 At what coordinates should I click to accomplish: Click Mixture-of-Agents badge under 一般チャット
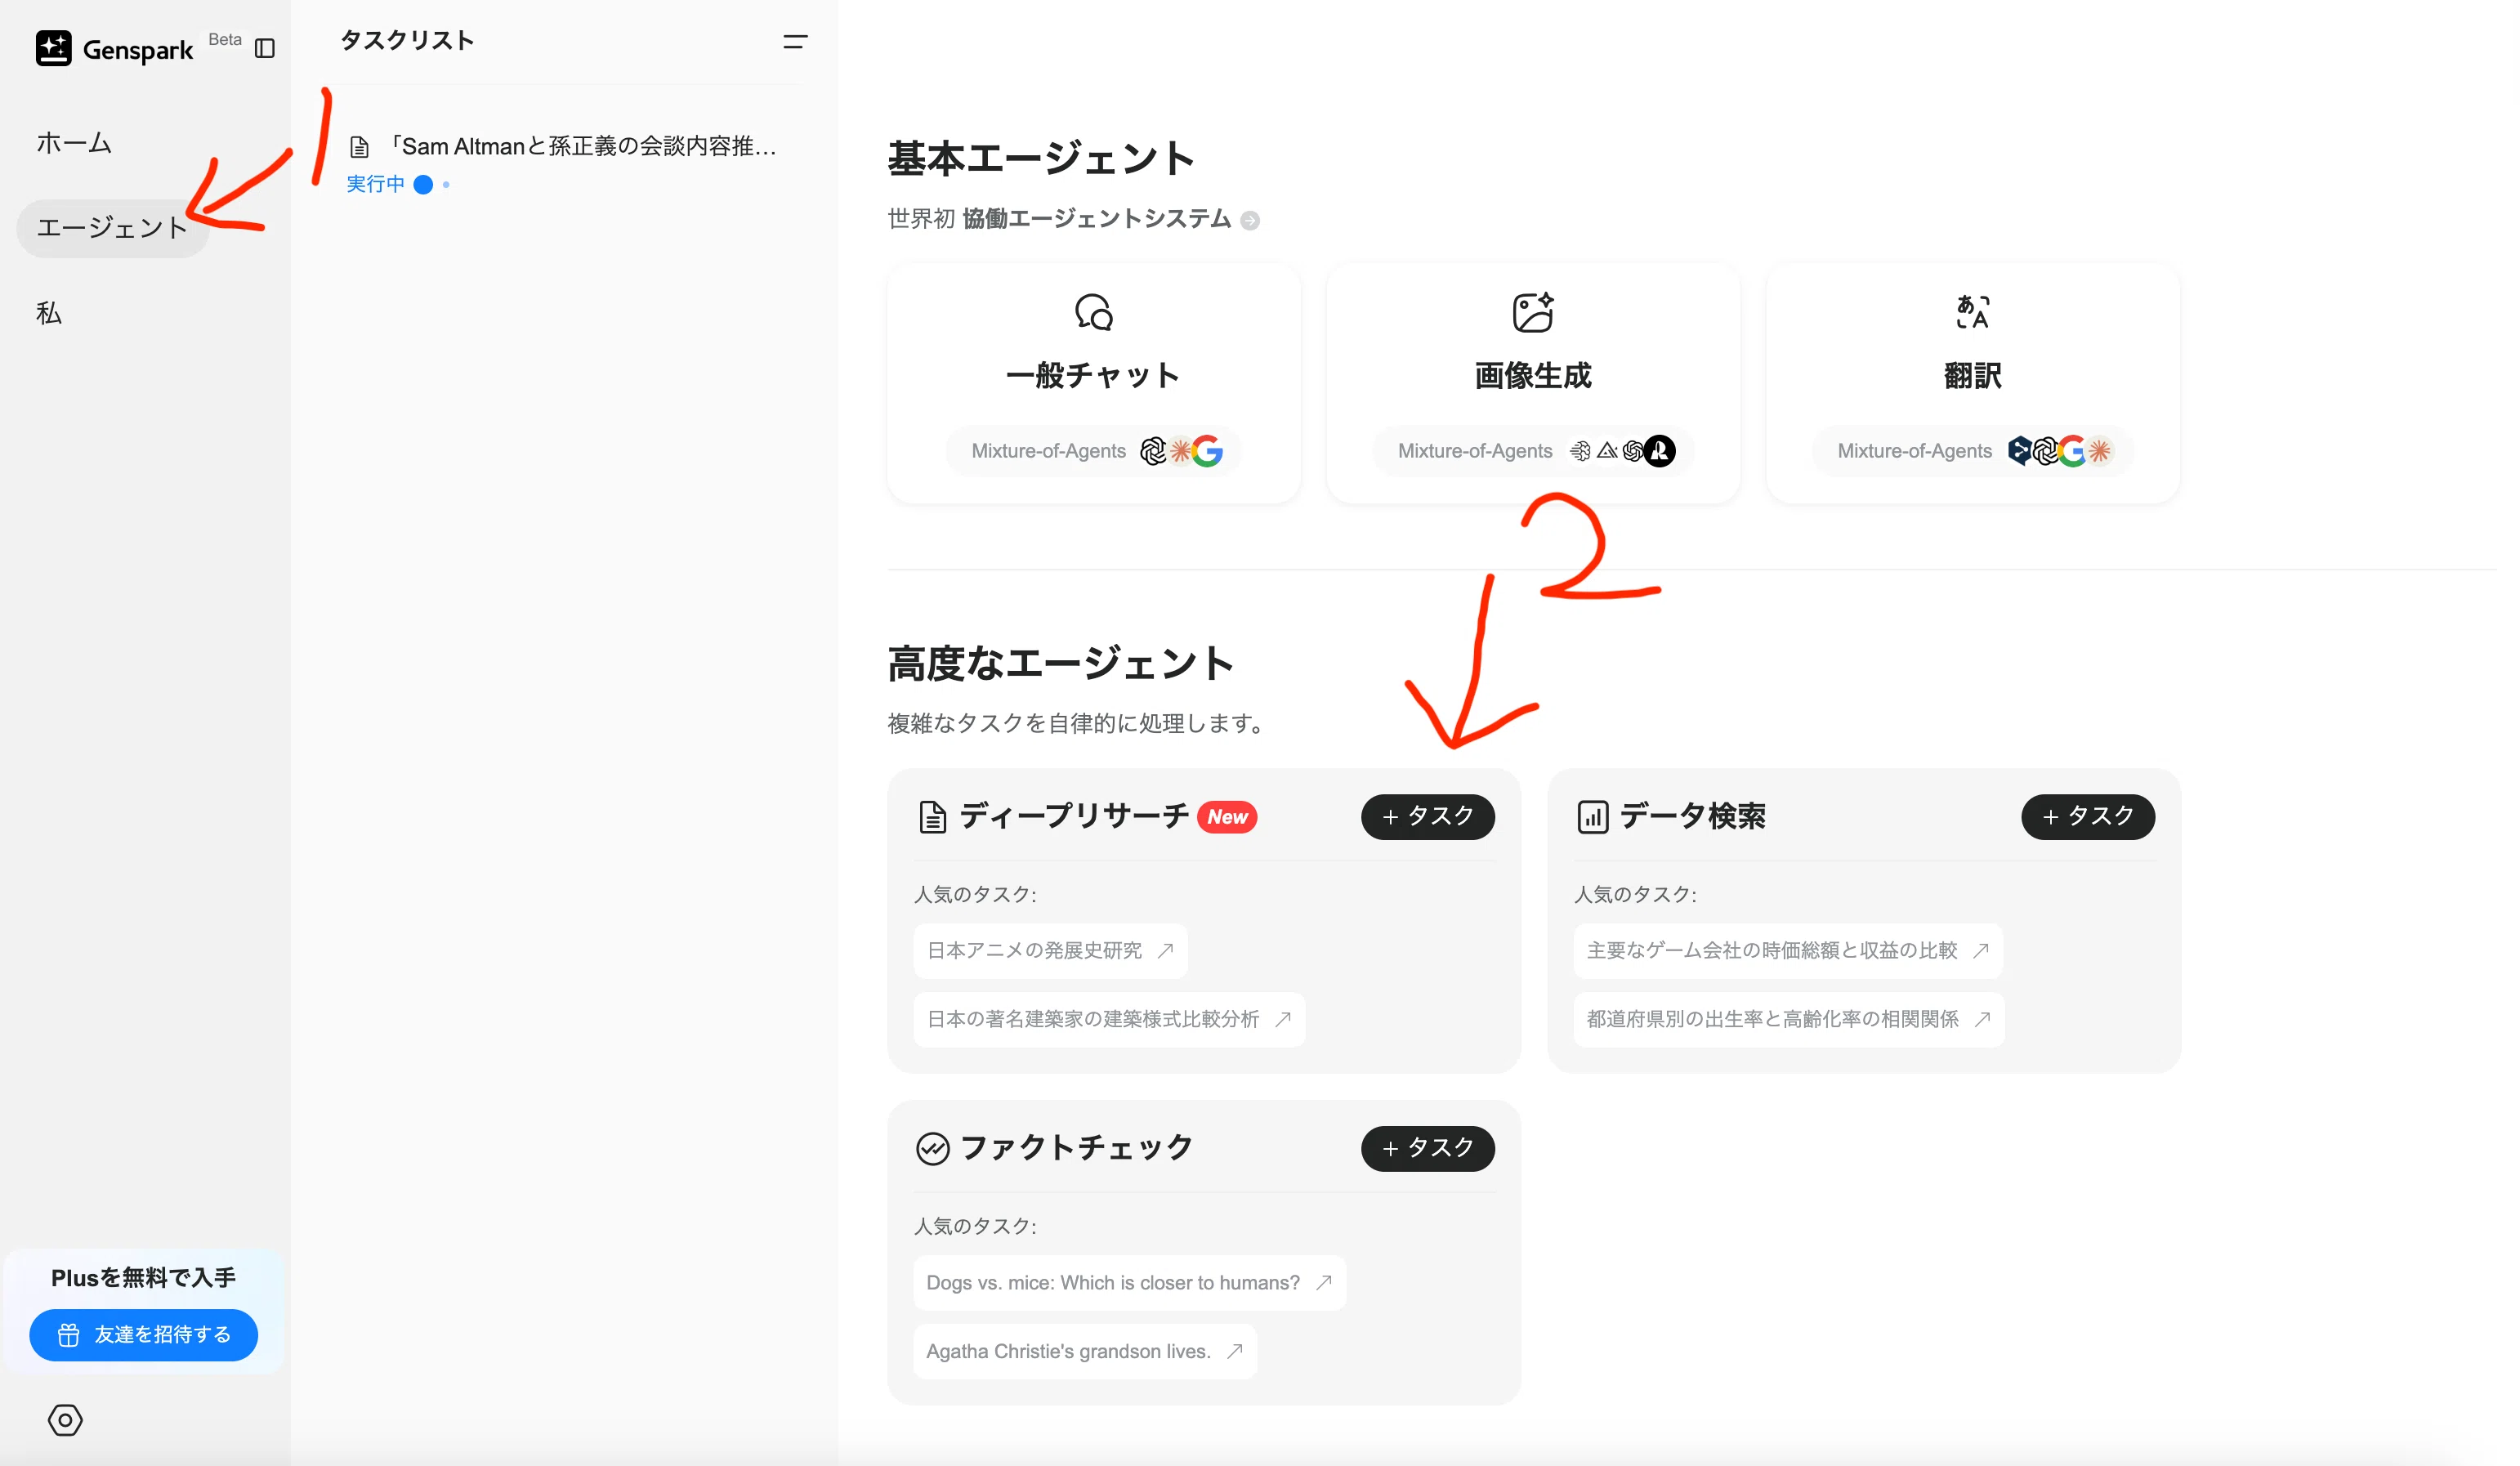(1094, 451)
